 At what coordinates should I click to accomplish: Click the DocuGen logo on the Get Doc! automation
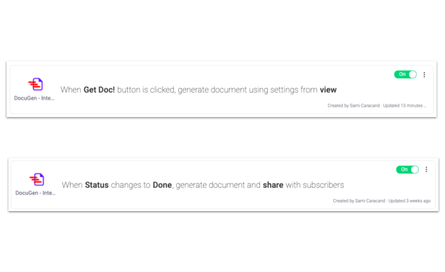[x=35, y=84]
